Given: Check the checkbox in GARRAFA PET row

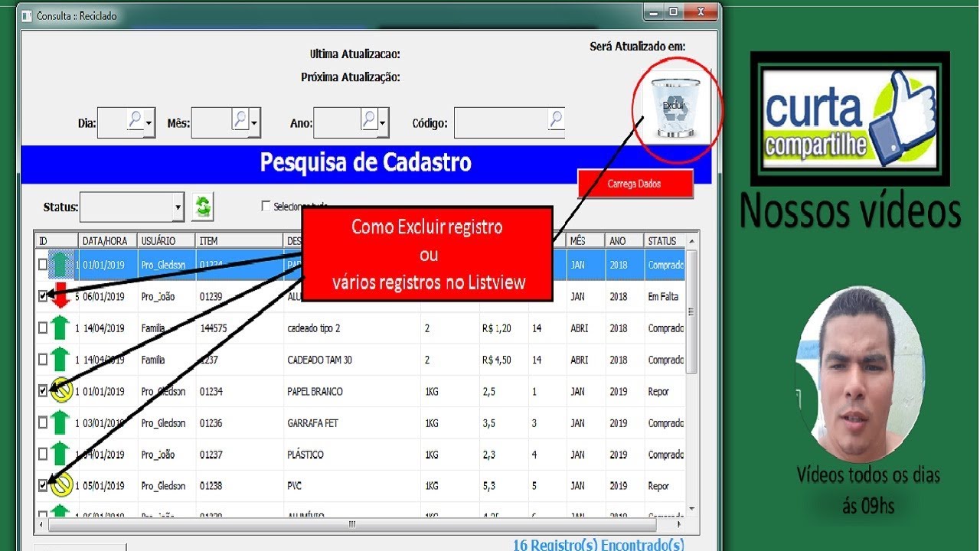Looking at the screenshot, I should coord(43,422).
